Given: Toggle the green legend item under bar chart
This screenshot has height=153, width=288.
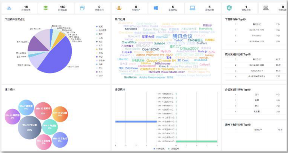Looking at the screenshot, I should (x=174, y=149).
